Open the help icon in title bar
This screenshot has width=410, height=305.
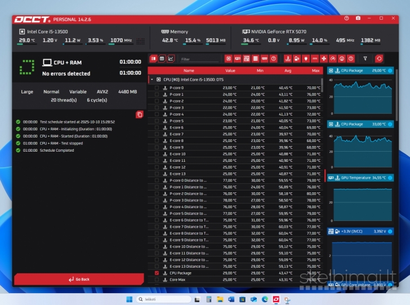tap(347, 19)
